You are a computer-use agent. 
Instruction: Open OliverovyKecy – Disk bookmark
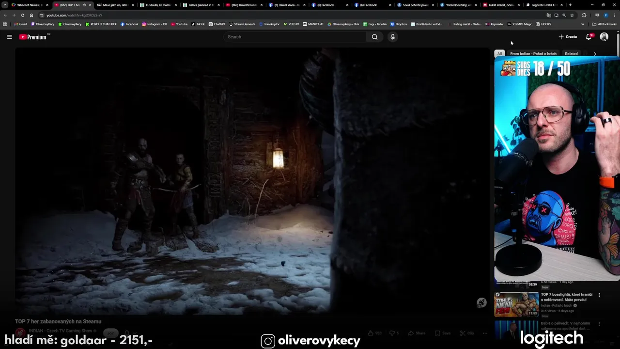pyautogui.click(x=343, y=24)
